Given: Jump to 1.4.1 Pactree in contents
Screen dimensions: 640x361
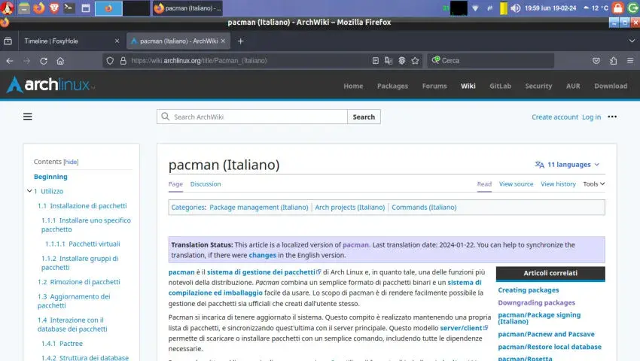Looking at the screenshot, I should 62,344.
